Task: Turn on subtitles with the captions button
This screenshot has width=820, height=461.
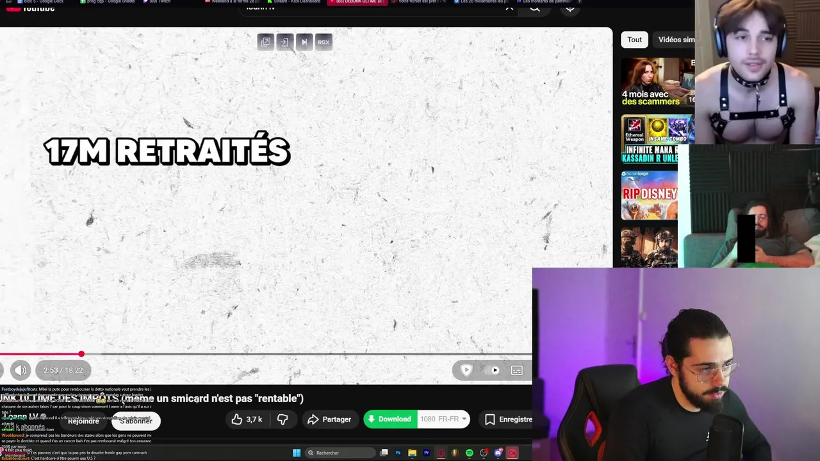Action: [517, 370]
